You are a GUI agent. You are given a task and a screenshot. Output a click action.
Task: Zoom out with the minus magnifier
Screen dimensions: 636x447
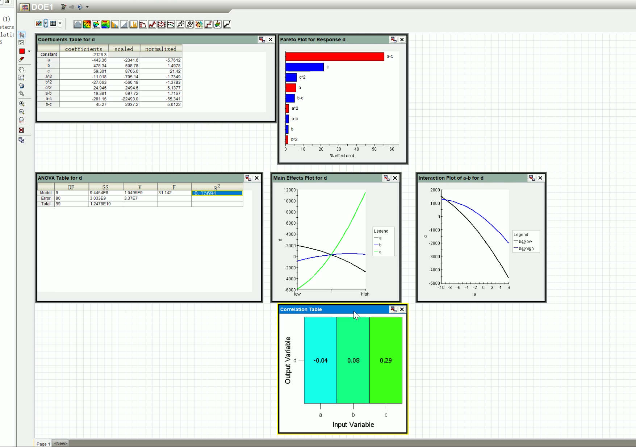click(x=22, y=112)
